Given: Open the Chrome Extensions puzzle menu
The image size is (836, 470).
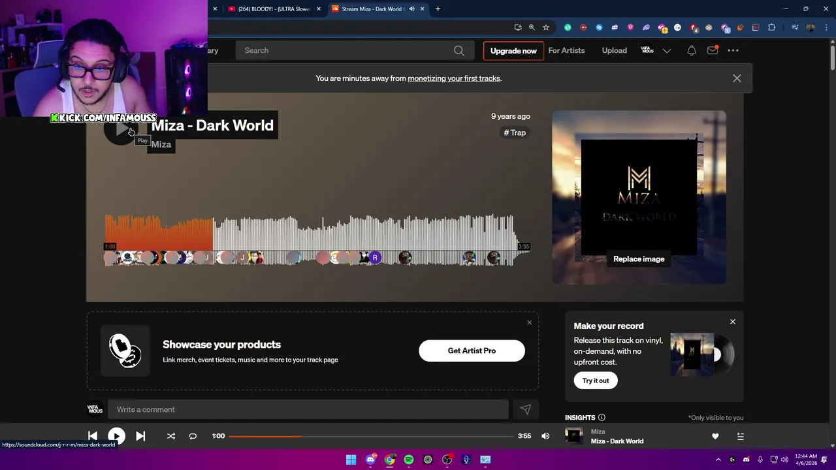Looking at the screenshot, I should (x=772, y=27).
